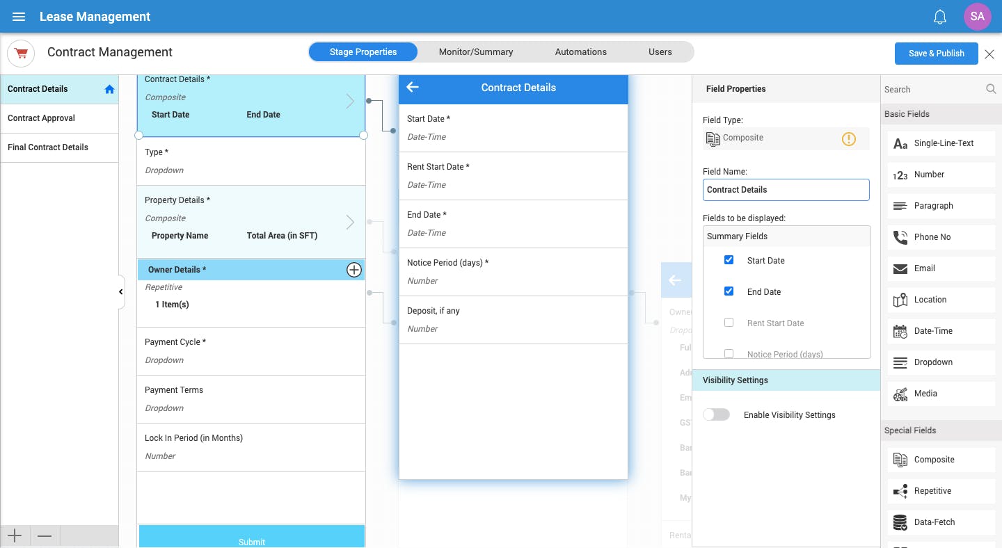Pick the Media field icon
Screen dimensions: 1002x548
(x=900, y=394)
